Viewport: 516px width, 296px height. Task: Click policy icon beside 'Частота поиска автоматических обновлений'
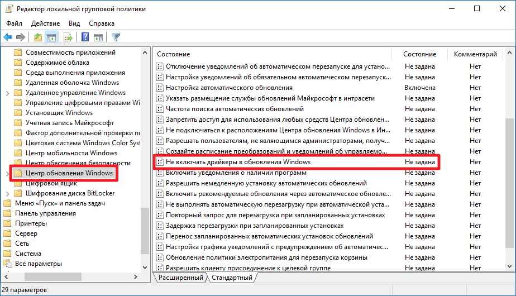160,109
